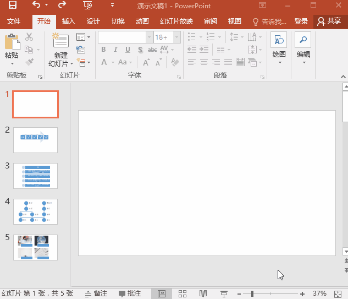Click the zoom slider in status bar
The image size is (348, 299).
coord(252,293)
